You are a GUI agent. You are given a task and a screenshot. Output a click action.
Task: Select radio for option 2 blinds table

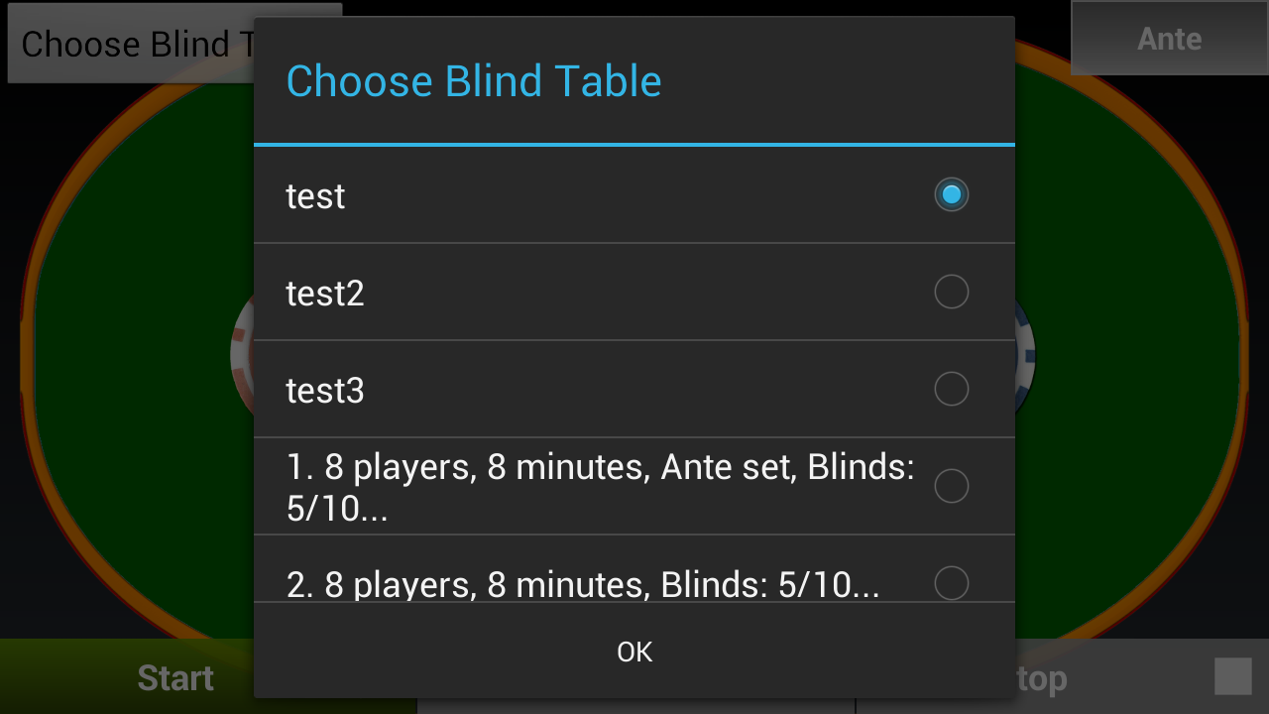click(x=951, y=582)
